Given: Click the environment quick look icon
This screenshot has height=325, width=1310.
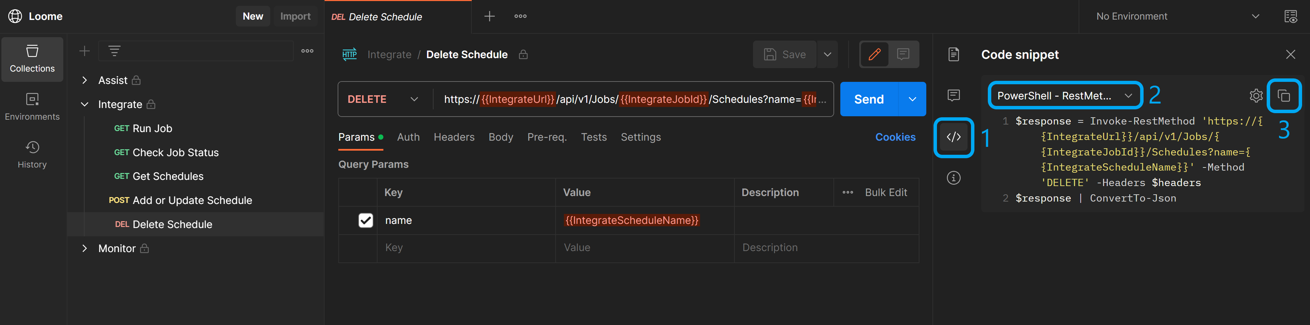Looking at the screenshot, I should click(x=1291, y=16).
